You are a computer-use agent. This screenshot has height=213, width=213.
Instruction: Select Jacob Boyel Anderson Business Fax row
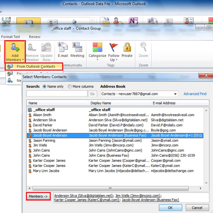(x=115, y=135)
